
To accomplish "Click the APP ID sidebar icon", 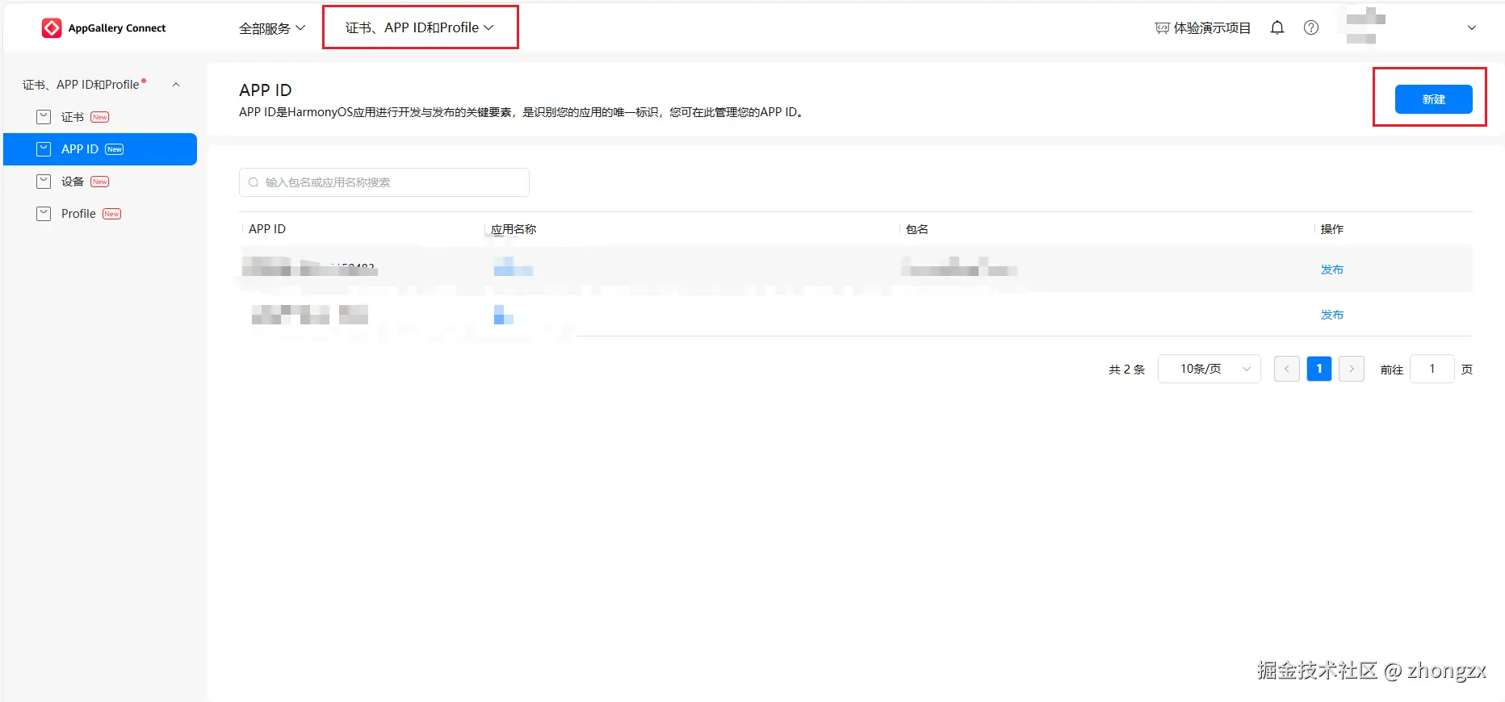I will [44, 149].
